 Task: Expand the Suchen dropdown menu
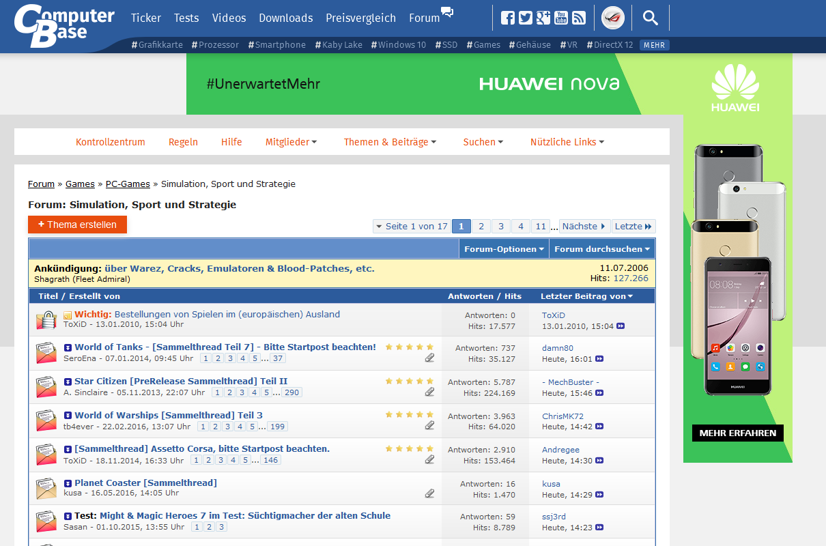(483, 142)
